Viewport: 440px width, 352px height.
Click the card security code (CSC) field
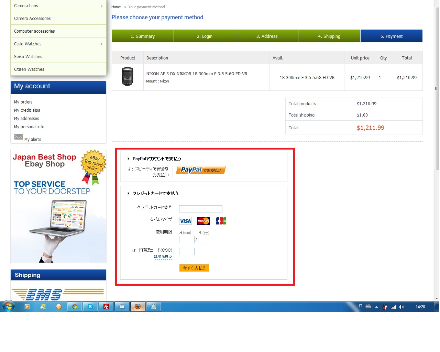tap(187, 251)
